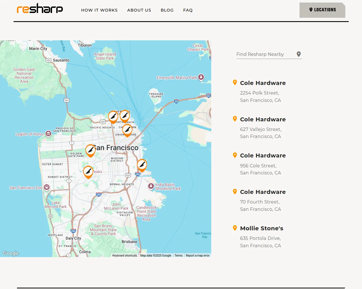Click knife marker left of San Francisco label
The height and width of the screenshot is (289, 362).
pos(90,151)
